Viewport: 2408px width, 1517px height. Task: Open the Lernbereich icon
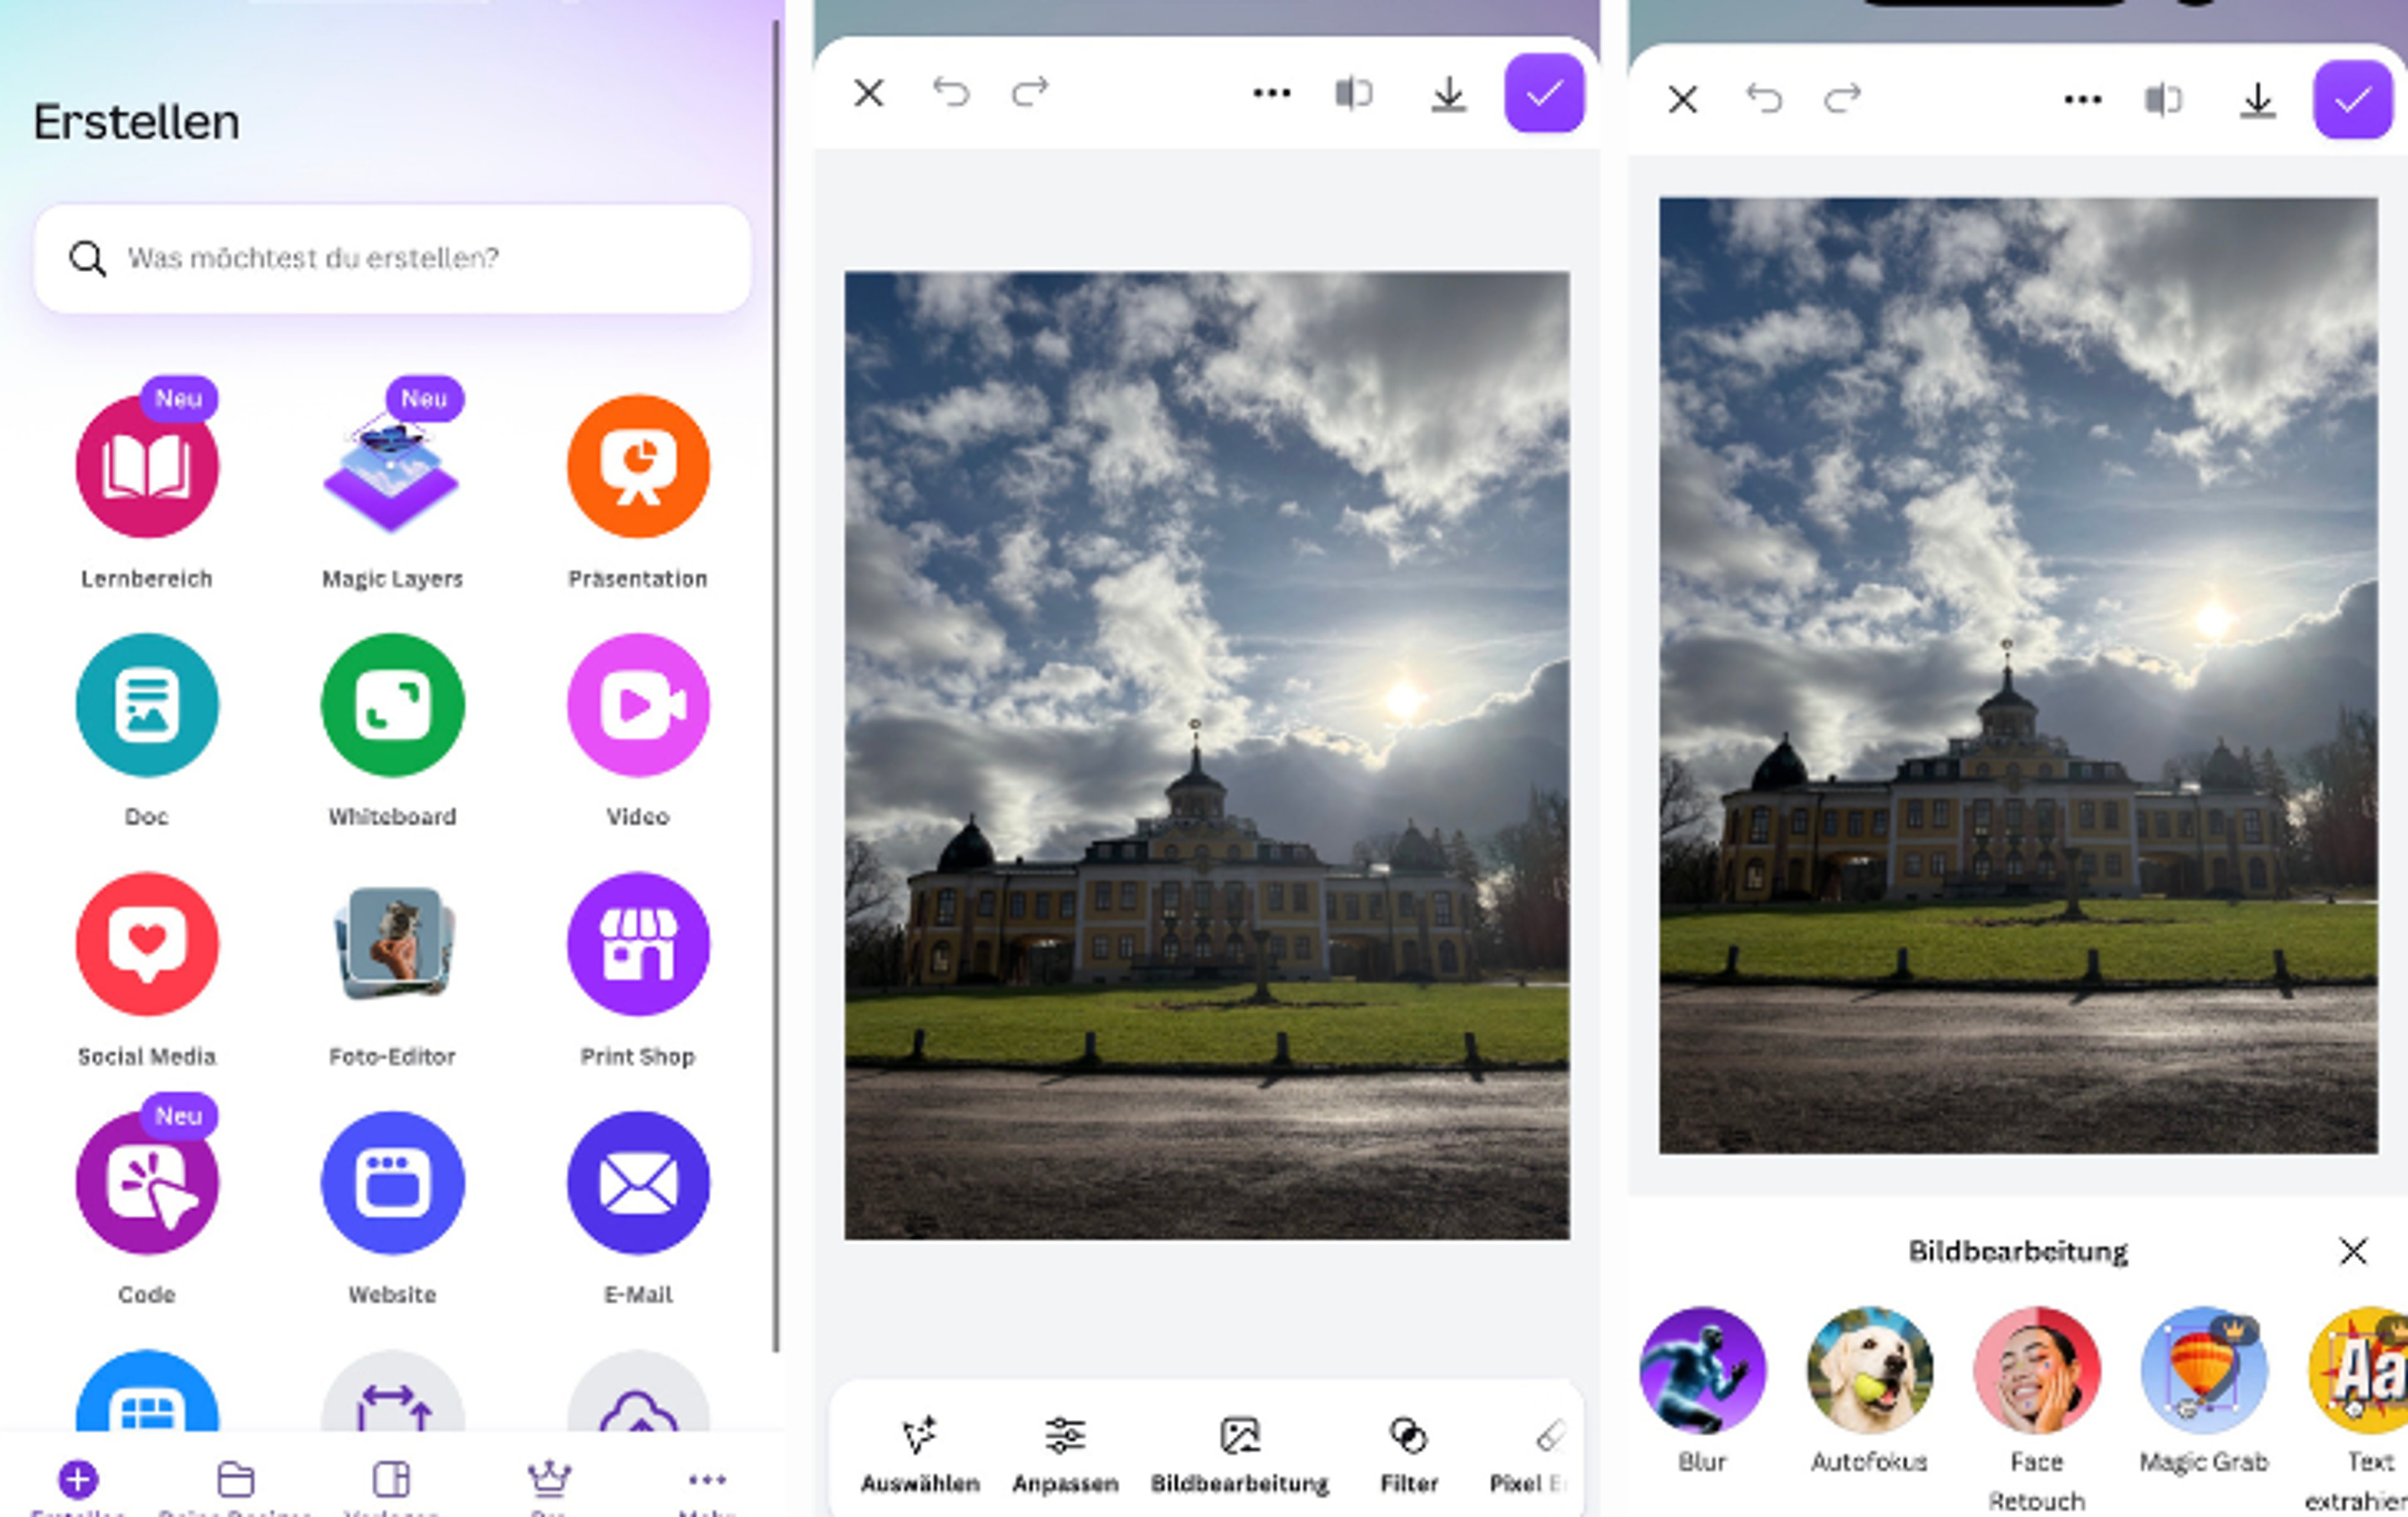[147, 466]
